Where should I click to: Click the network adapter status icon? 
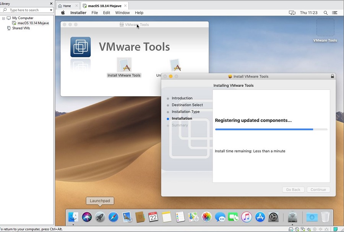tap(303, 229)
